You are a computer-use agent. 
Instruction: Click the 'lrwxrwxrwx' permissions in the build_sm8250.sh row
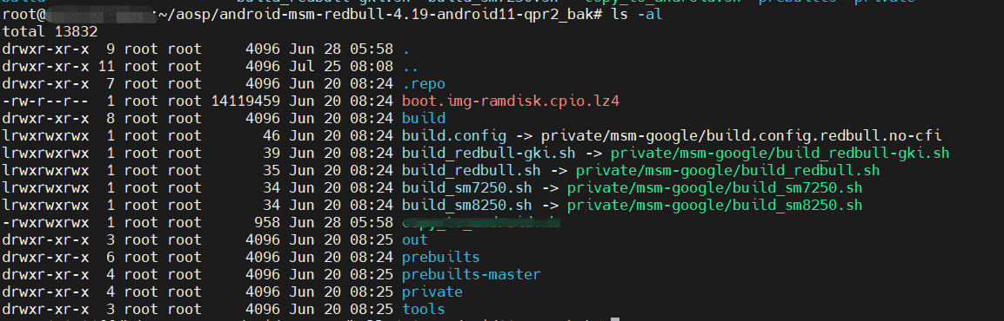point(45,206)
